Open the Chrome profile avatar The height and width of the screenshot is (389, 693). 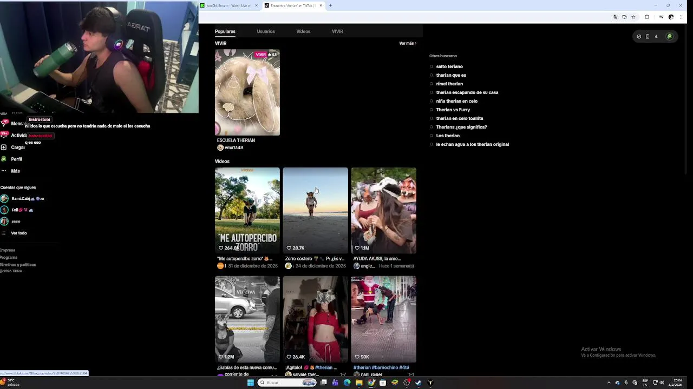click(x=671, y=17)
